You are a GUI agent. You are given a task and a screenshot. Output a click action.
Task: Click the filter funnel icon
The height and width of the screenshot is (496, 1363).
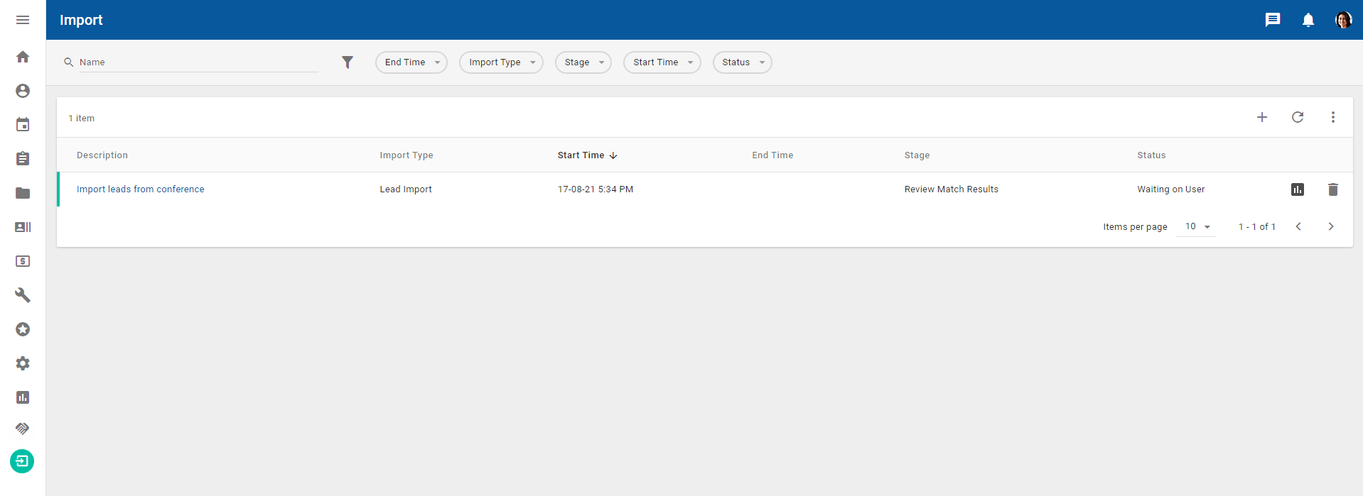pos(347,62)
